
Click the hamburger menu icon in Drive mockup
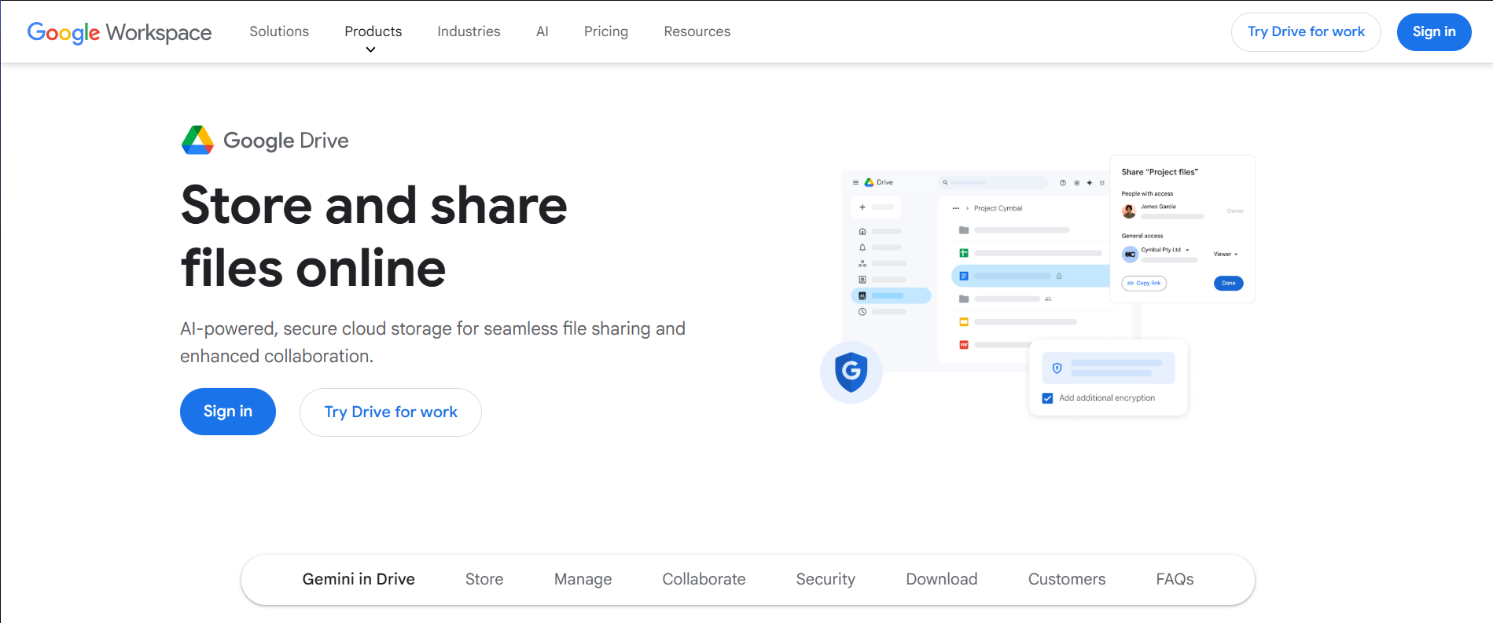tap(855, 182)
